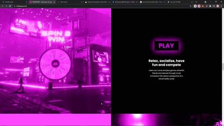This screenshot has height=126, width=224.
Task: Close the Bloktopia Twitter tab
Action: coord(137,2)
